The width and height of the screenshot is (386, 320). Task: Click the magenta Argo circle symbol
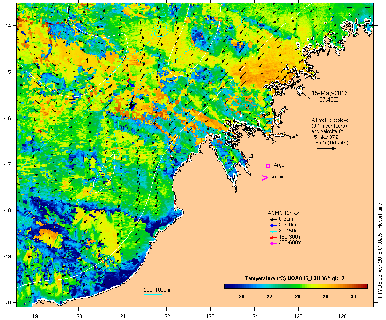point(268,166)
